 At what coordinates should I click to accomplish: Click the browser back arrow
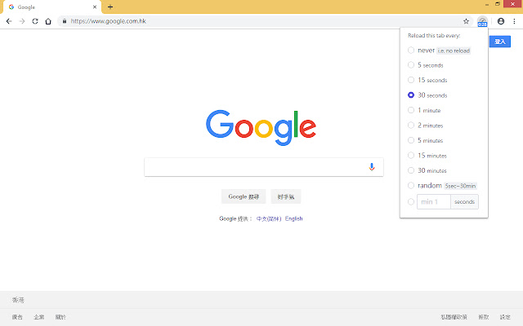tap(9, 21)
